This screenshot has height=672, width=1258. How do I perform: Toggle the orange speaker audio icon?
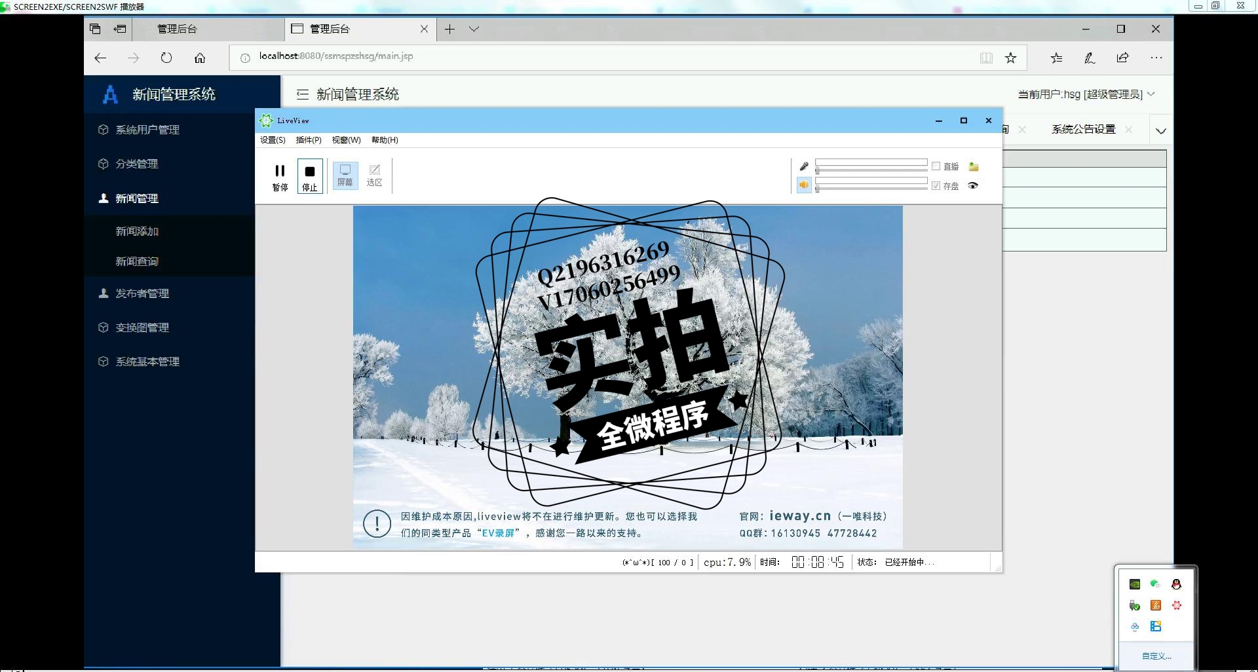click(804, 185)
